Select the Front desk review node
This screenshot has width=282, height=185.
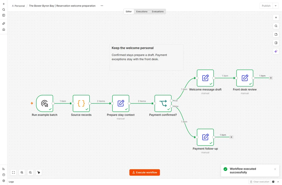click(245, 78)
